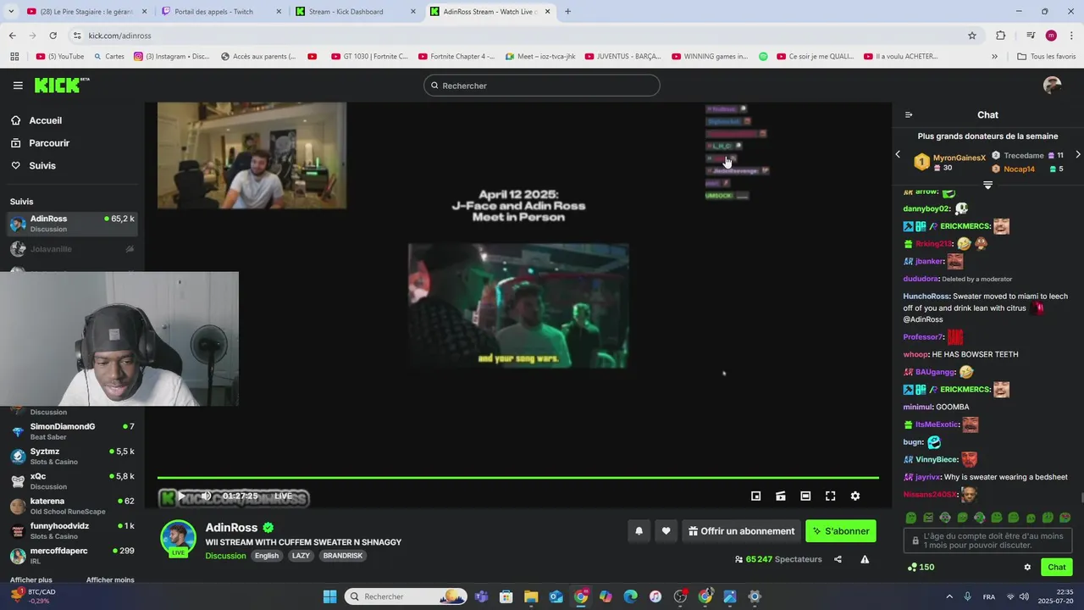The width and height of the screenshot is (1084, 610).
Task: Show previous top donors with left arrow
Action: [899, 155]
